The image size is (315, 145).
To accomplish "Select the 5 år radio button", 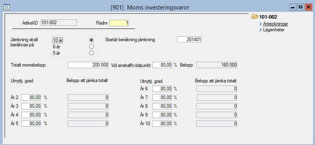I will tap(91, 53).
